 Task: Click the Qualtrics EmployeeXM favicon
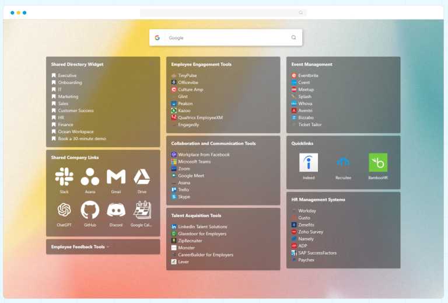(174, 117)
